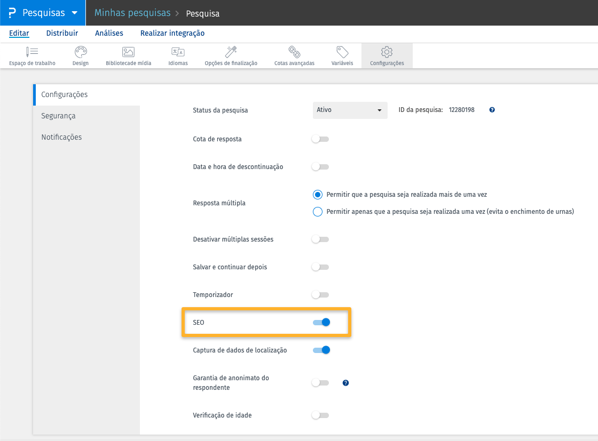Open the Status da pesquisa Ativo dropdown
Viewport: 598px width, 441px height.
tap(350, 110)
